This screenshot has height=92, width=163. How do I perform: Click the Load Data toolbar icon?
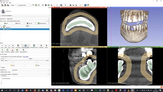2,5
